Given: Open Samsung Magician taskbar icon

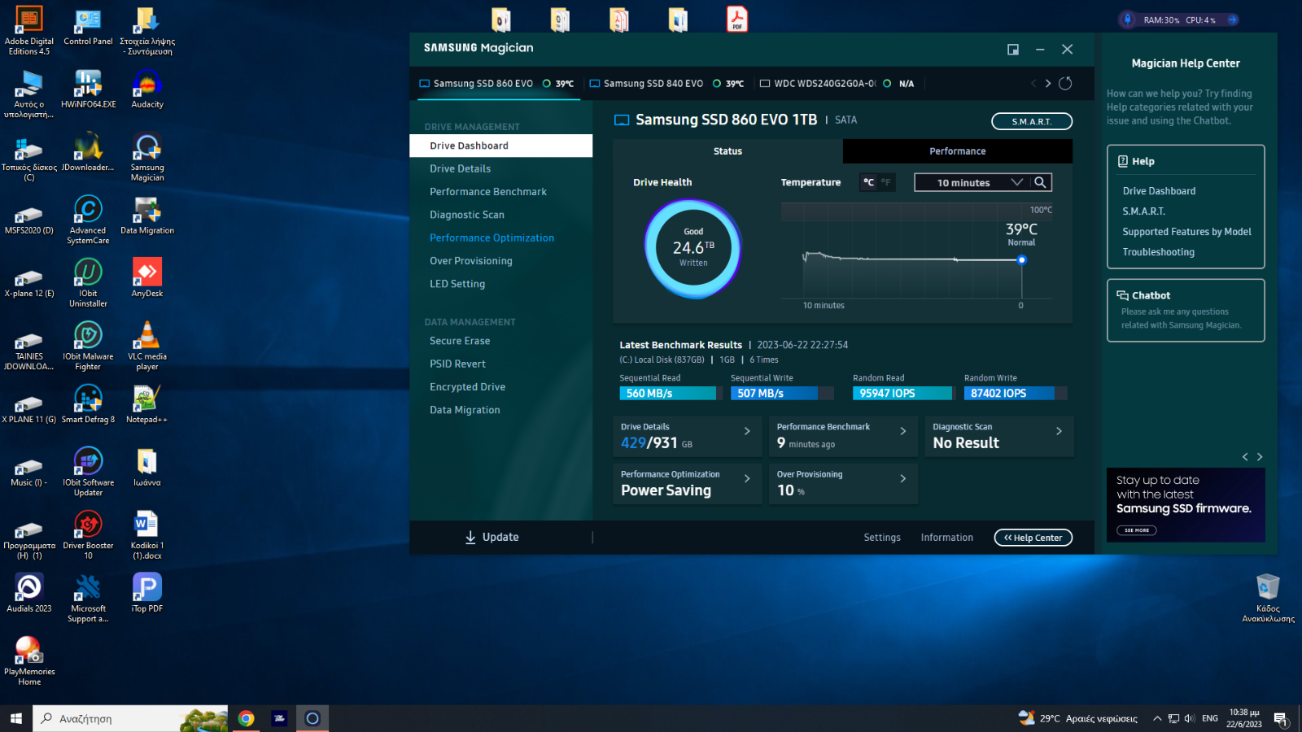Looking at the screenshot, I should pos(312,718).
